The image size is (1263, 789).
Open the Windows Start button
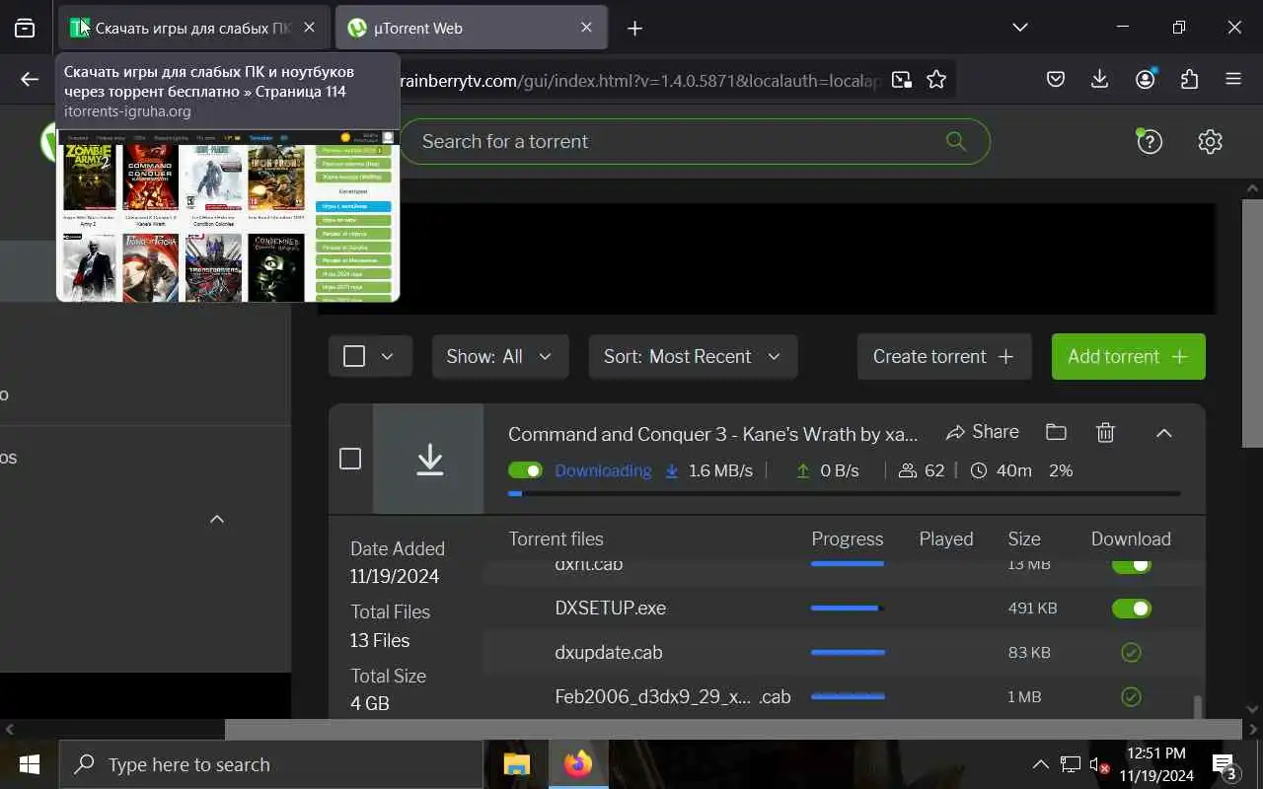[29, 764]
